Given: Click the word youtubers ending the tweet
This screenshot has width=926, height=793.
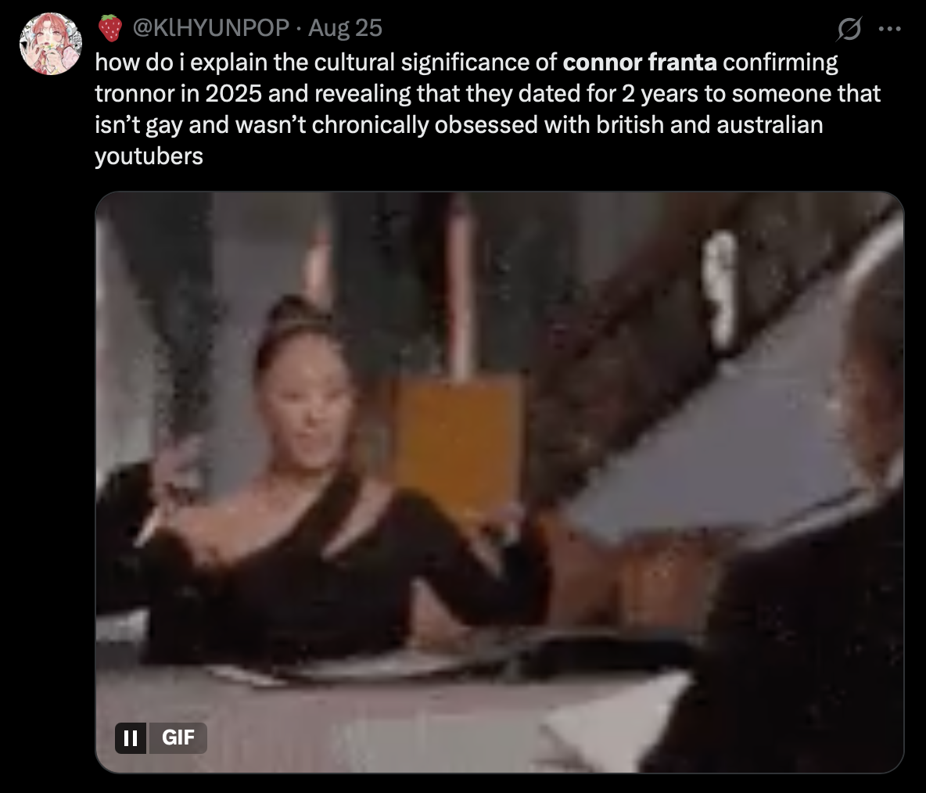Looking at the screenshot, I should click(x=149, y=156).
